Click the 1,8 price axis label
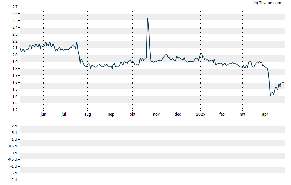The height and width of the screenshot is (185, 291). pyautogui.click(x=15, y=69)
